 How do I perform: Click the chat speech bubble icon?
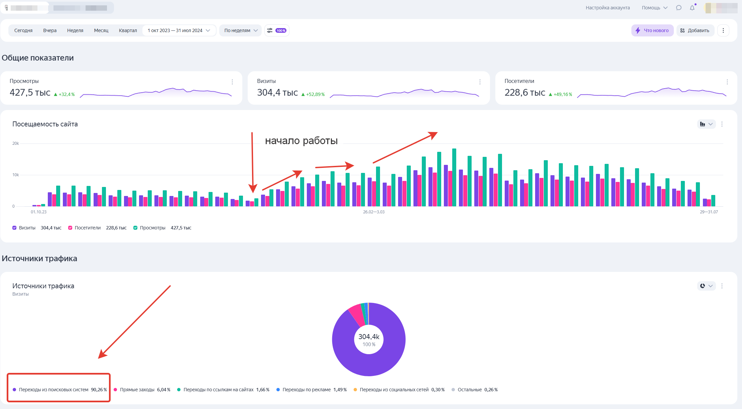click(678, 8)
